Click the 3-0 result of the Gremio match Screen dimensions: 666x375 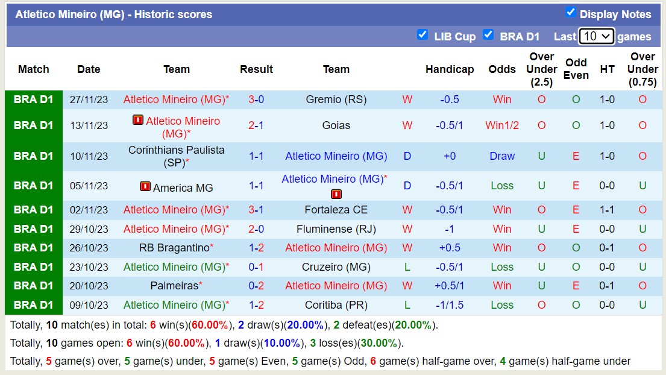(256, 99)
